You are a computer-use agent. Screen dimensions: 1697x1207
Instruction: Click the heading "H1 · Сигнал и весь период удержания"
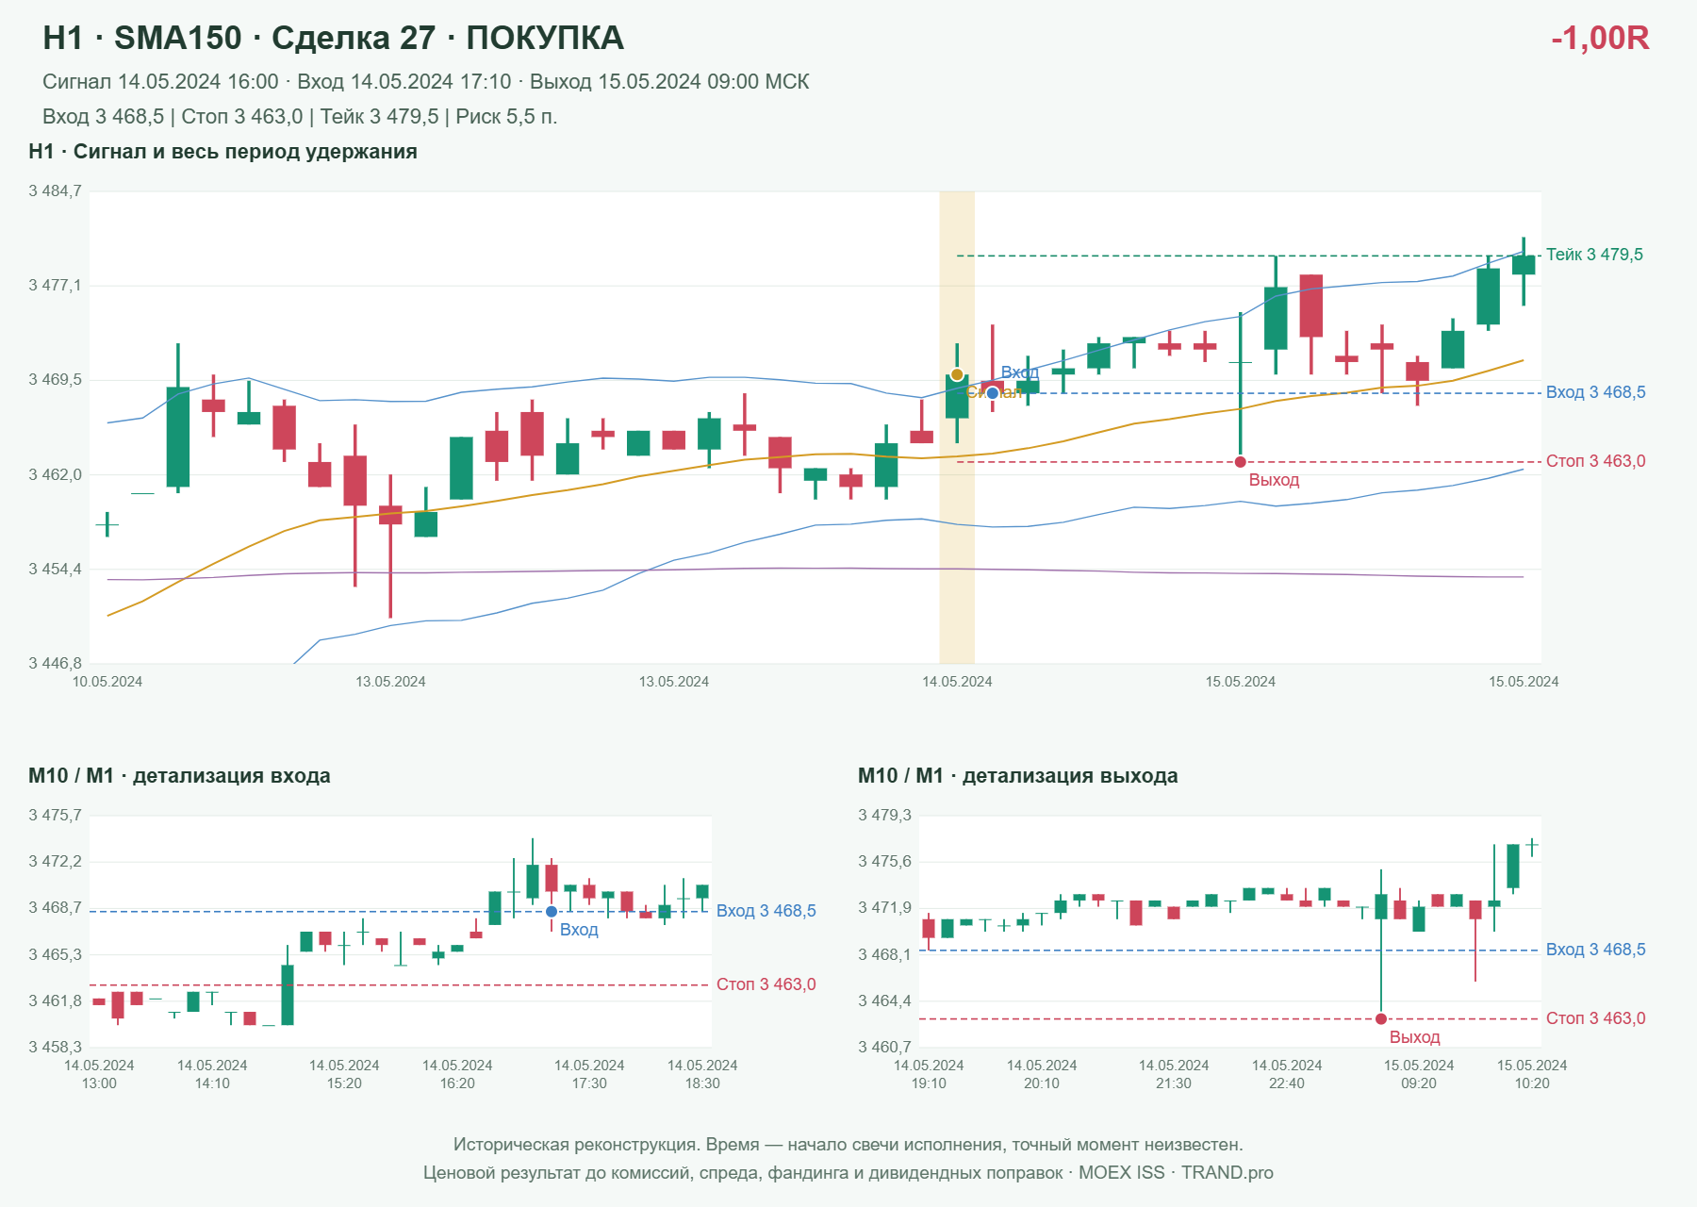(222, 152)
